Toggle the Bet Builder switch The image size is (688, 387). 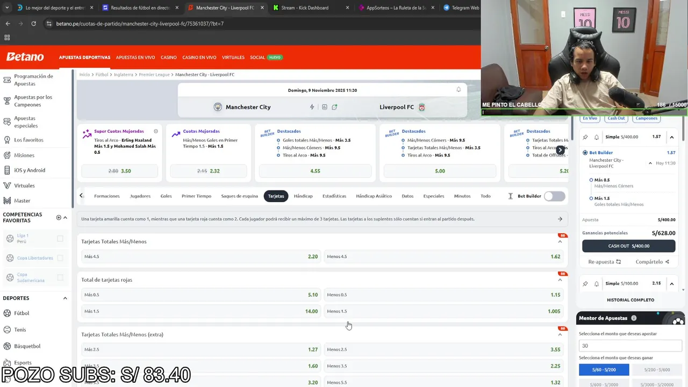coord(554,196)
